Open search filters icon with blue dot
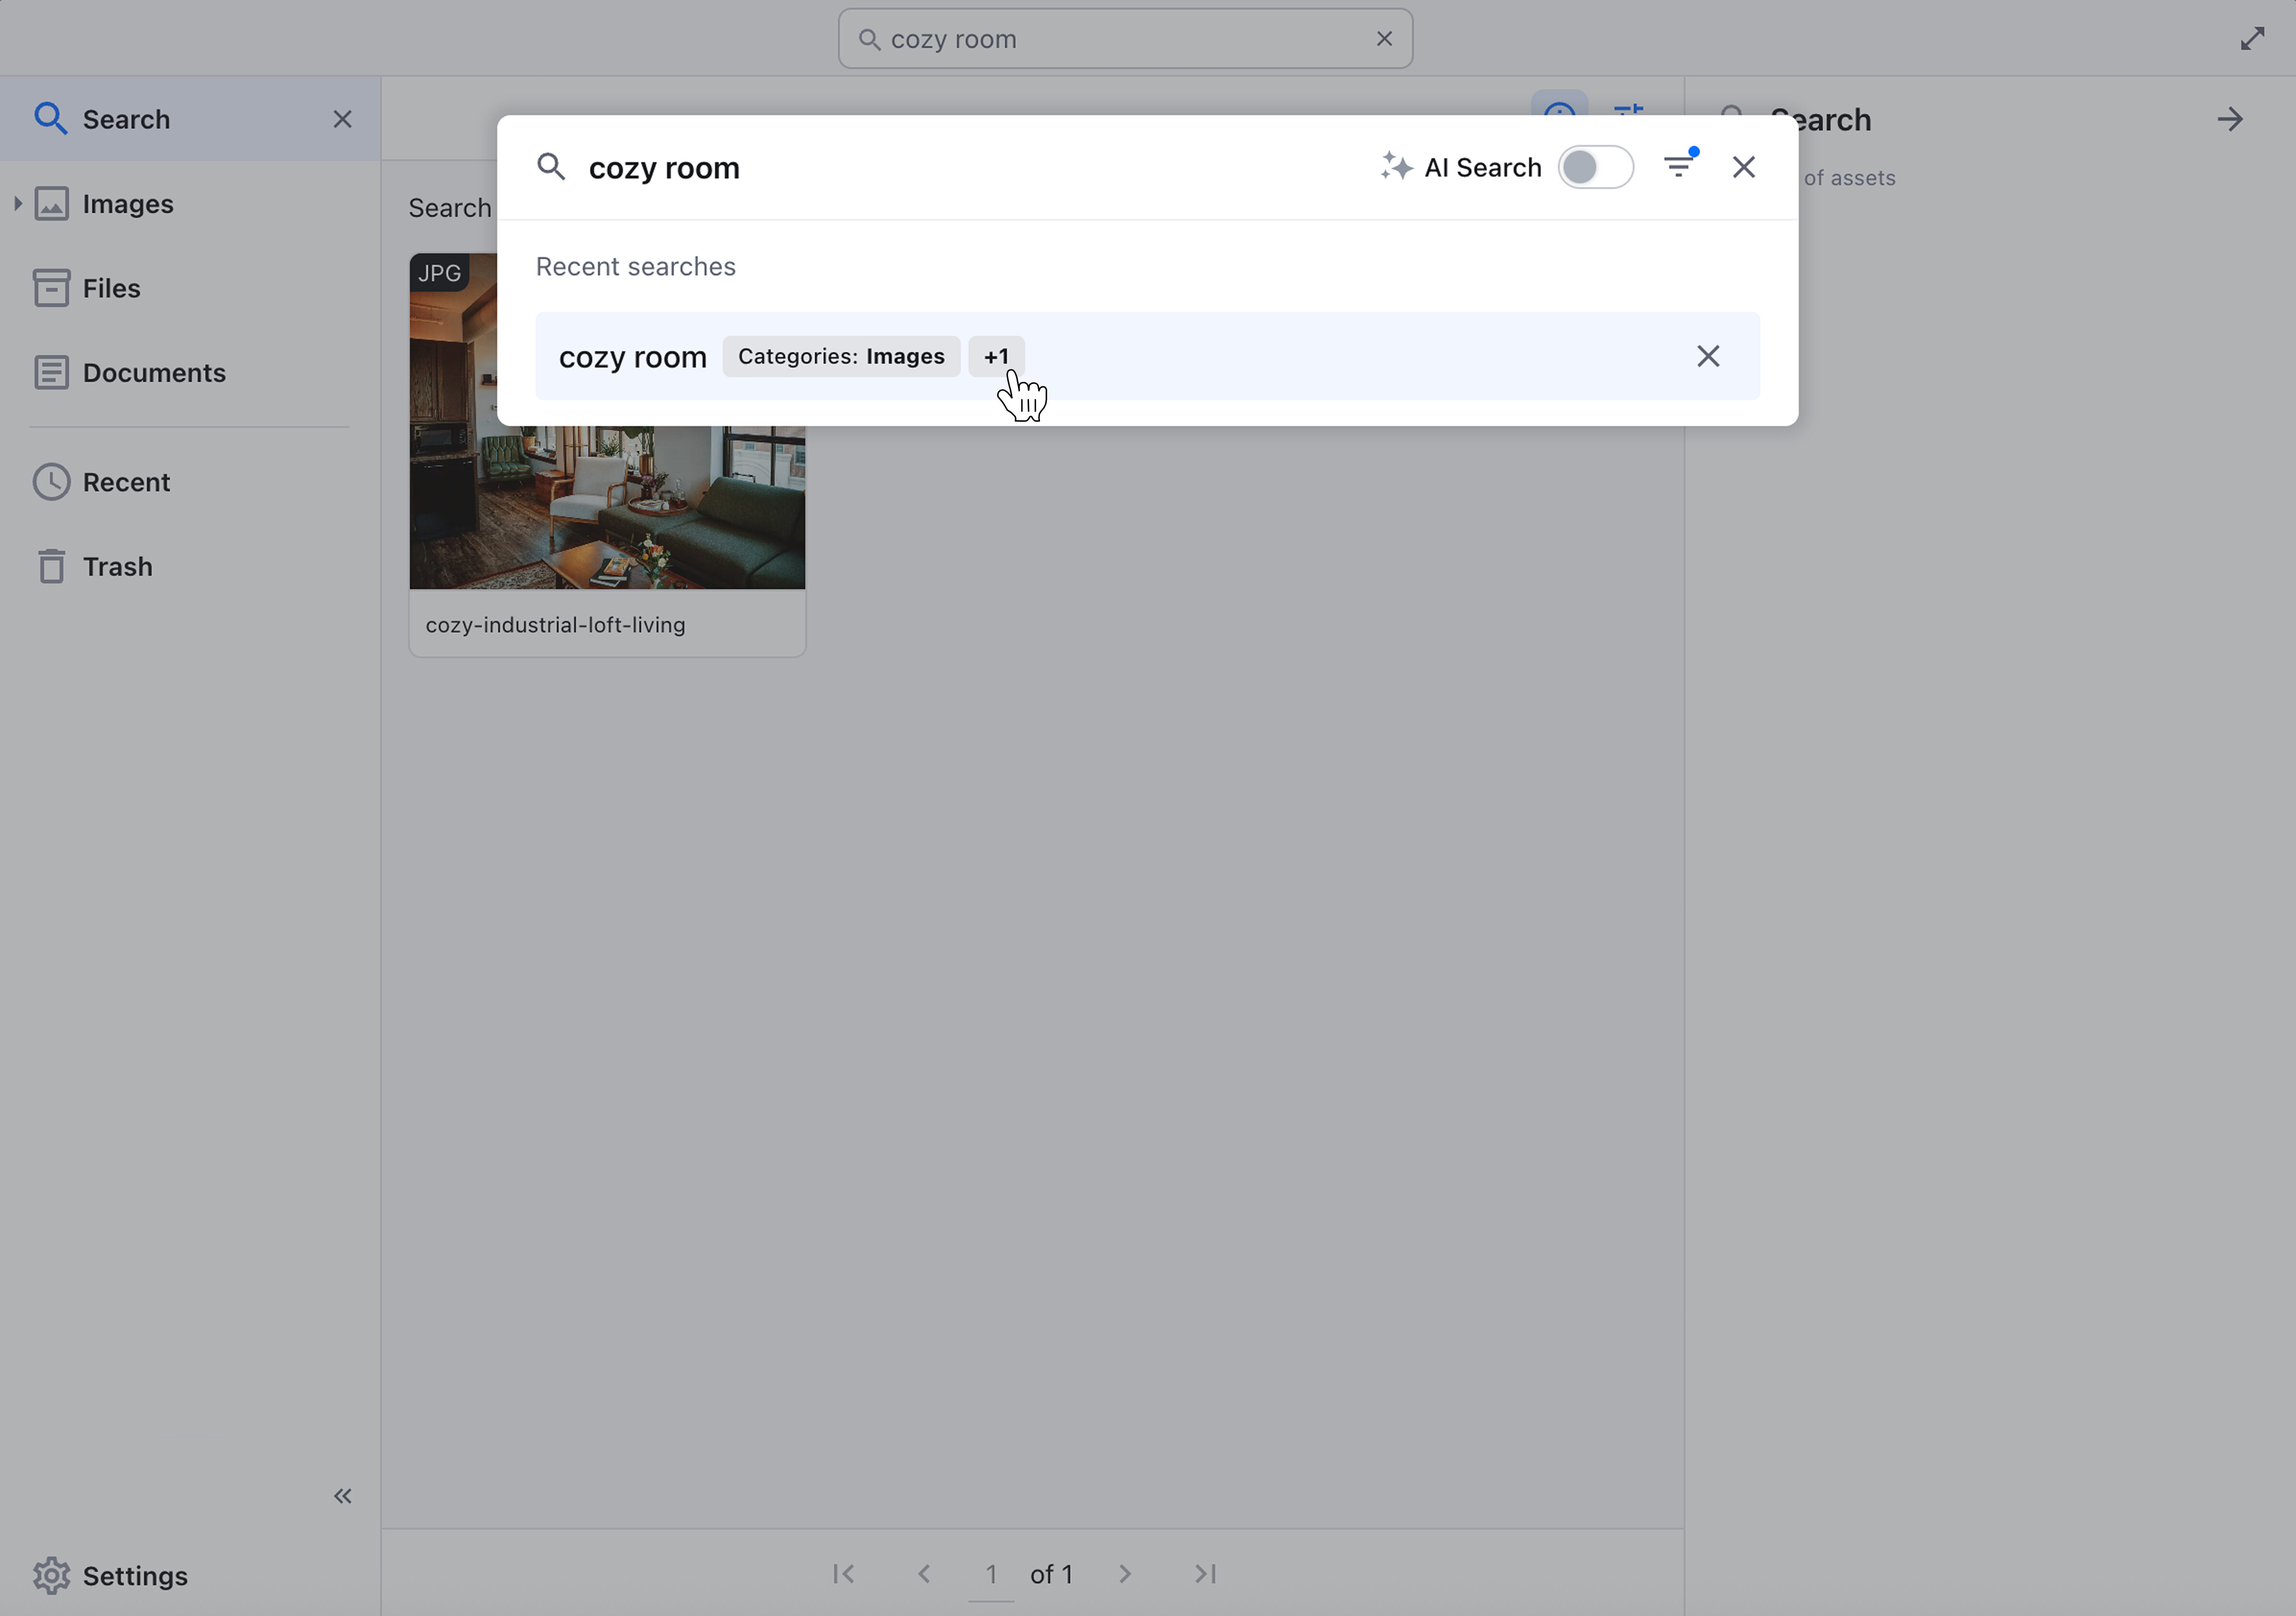2296x1616 pixels. [1680, 166]
